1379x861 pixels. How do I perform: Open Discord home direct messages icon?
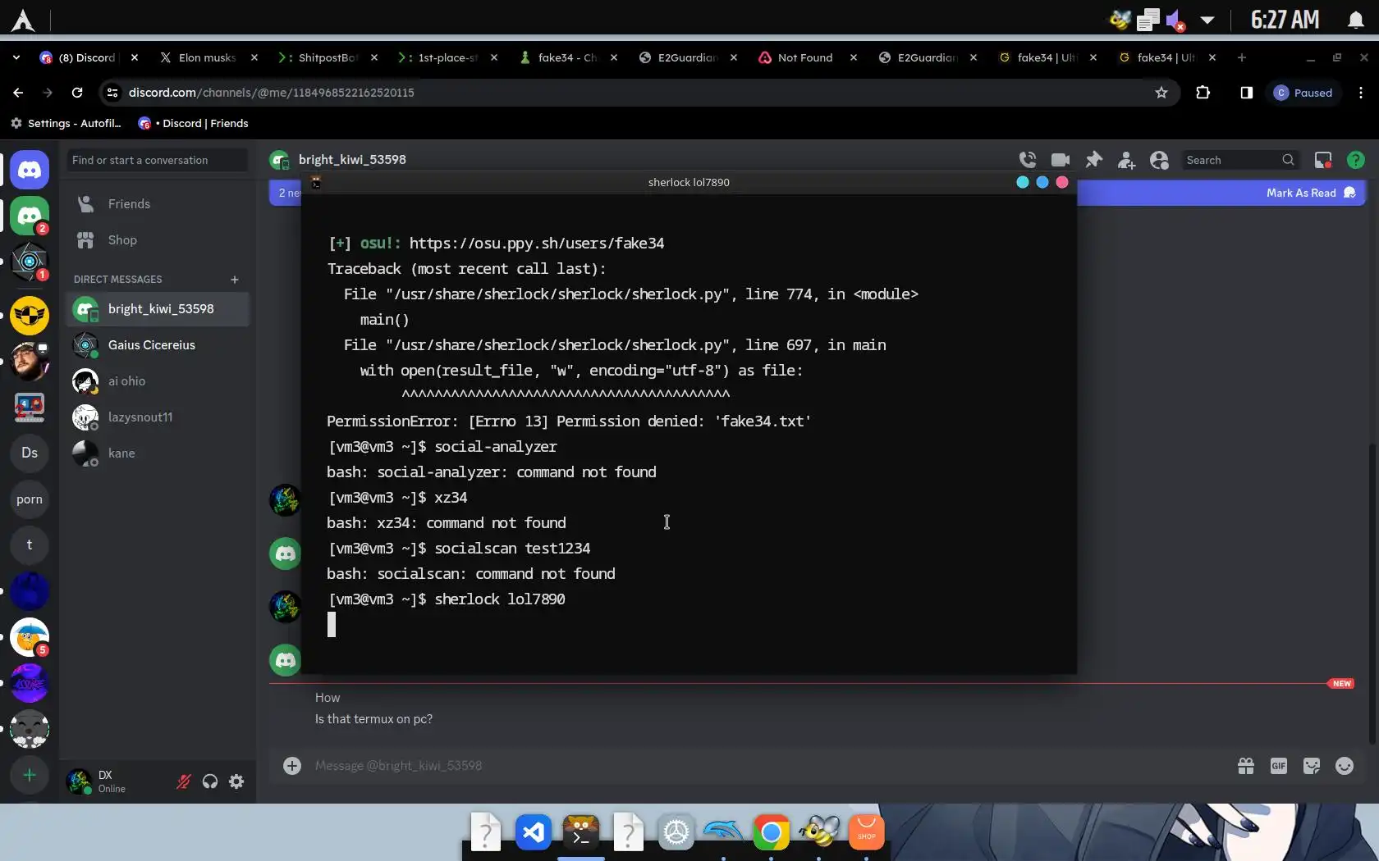click(30, 170)
